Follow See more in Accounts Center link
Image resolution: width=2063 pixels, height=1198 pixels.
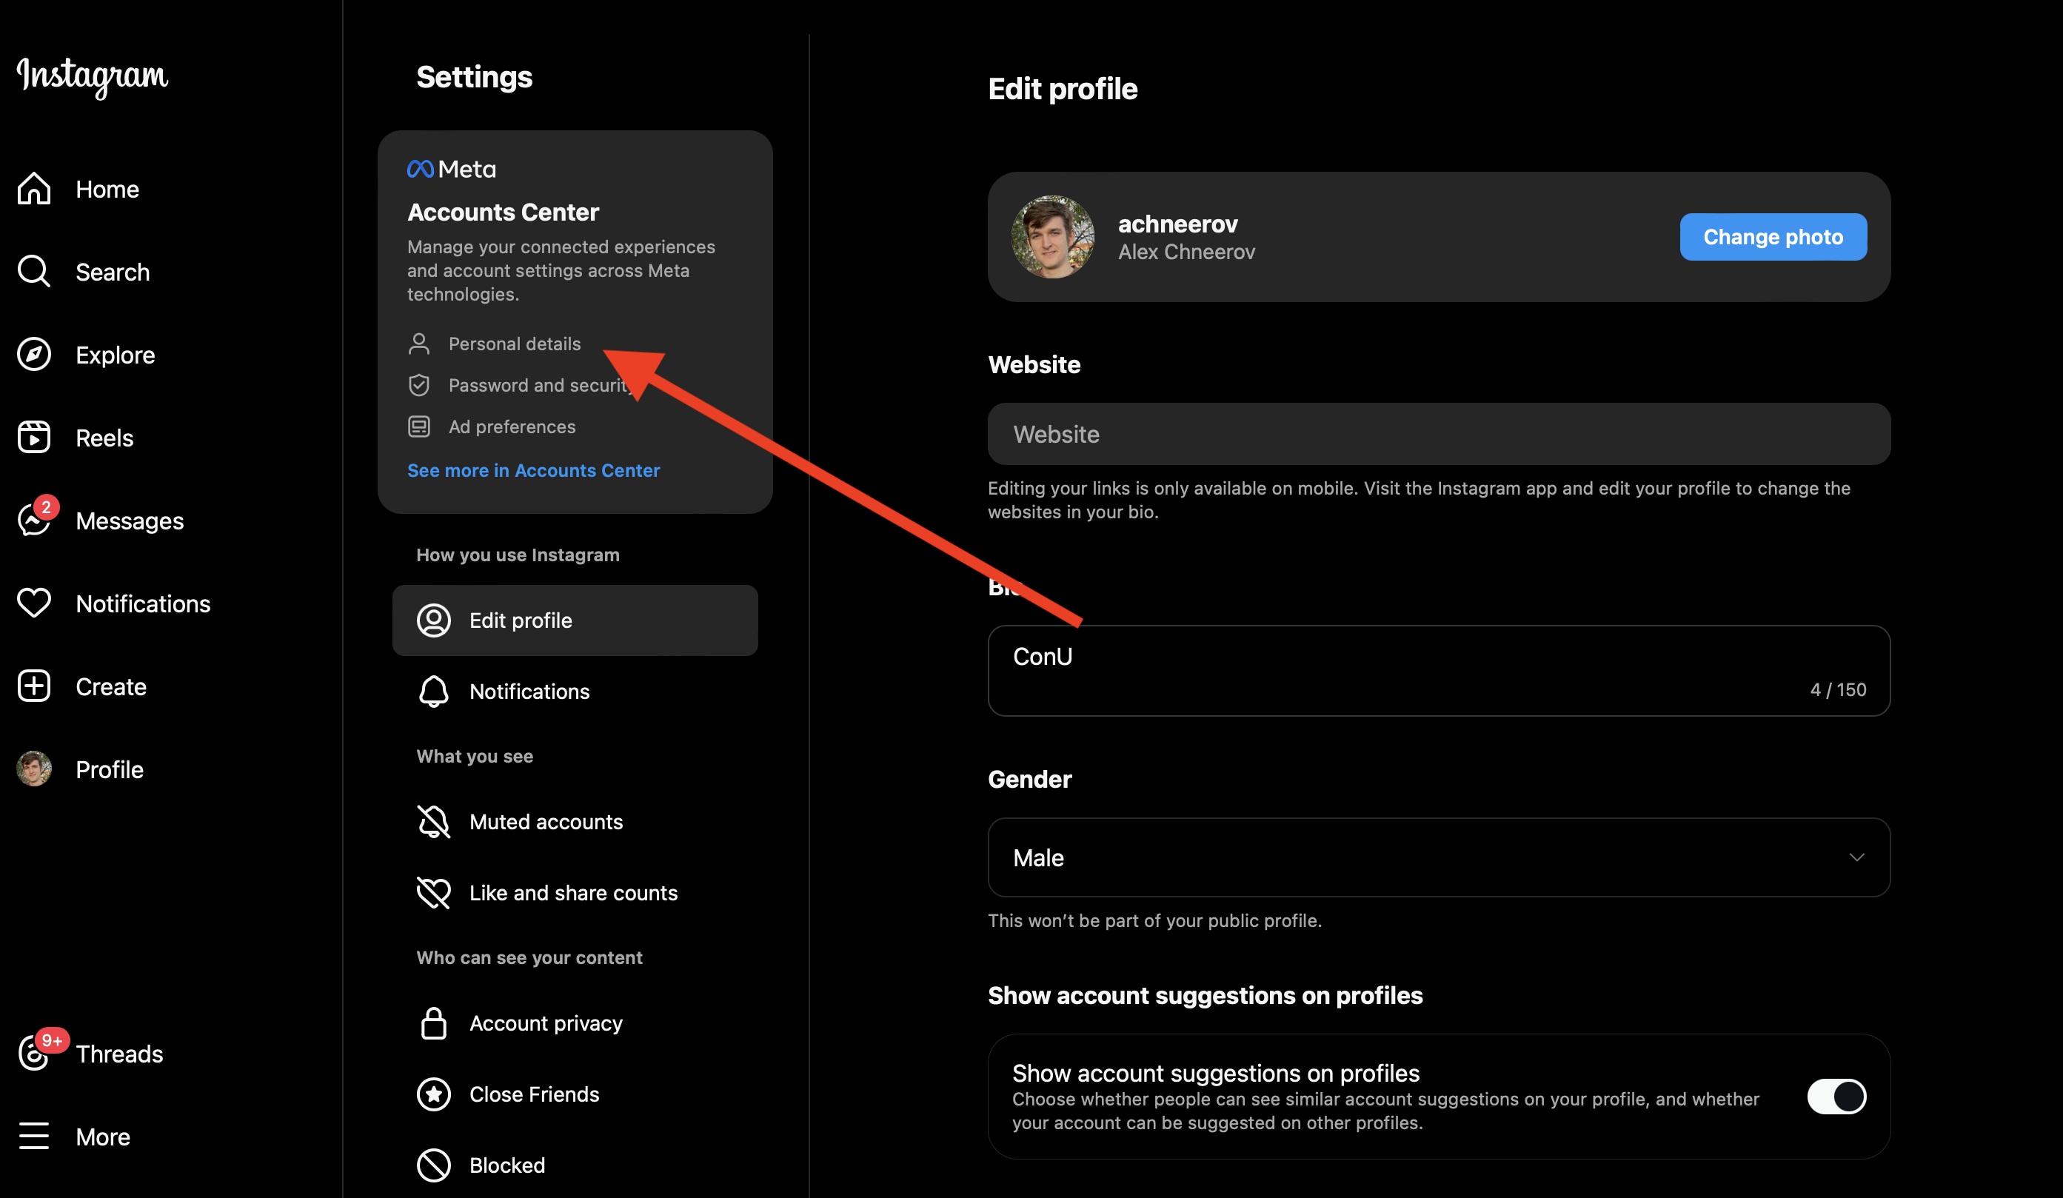[x=533, y=469]
